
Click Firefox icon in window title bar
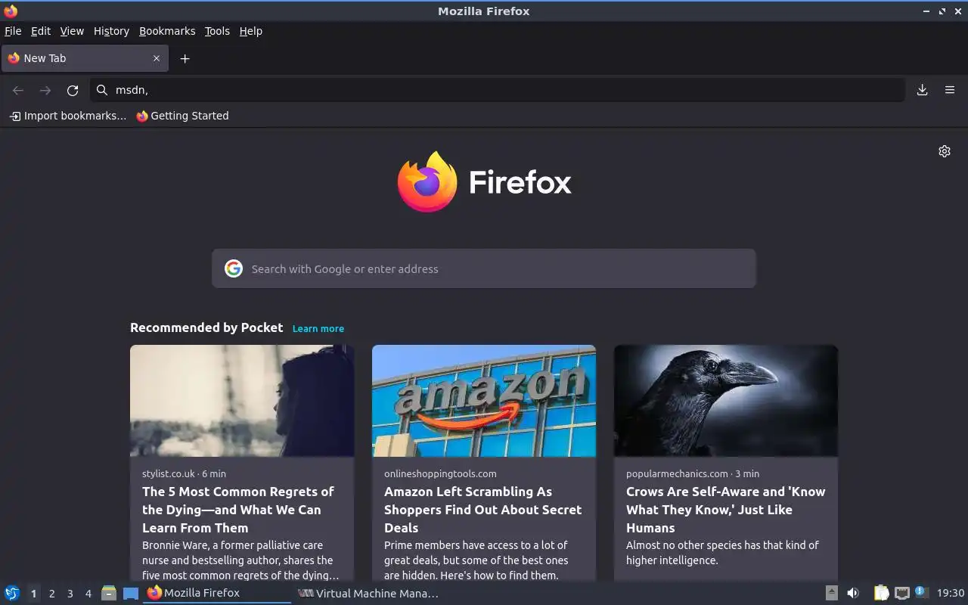[11, 11]
